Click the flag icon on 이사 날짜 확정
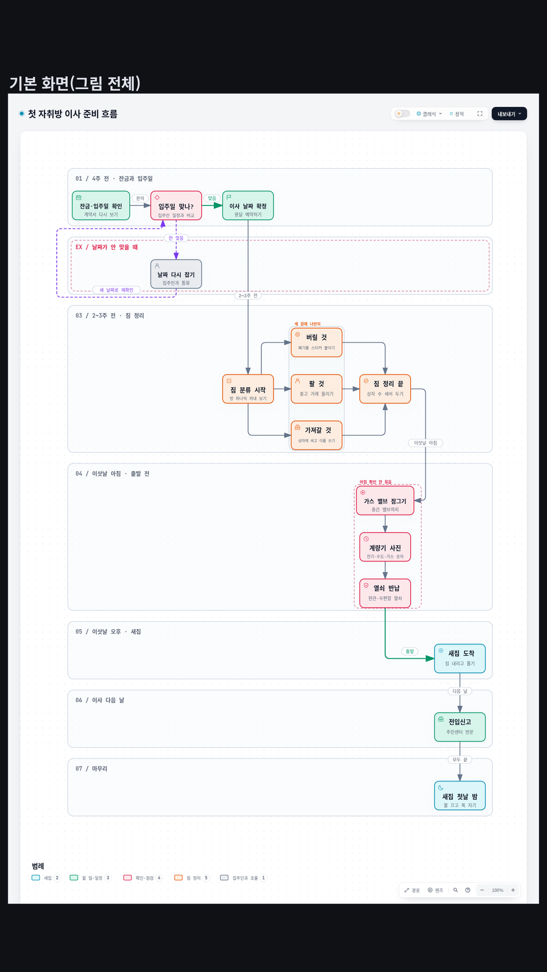 pyautogui.click(x=229, y=197)
